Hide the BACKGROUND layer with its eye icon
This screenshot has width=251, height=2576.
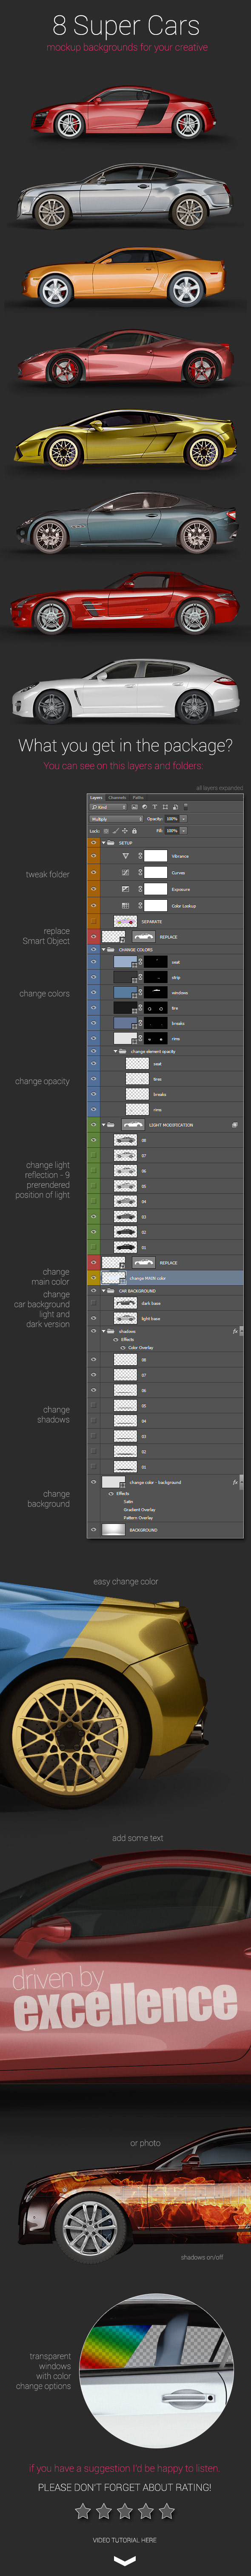(x=94, y=1529)
